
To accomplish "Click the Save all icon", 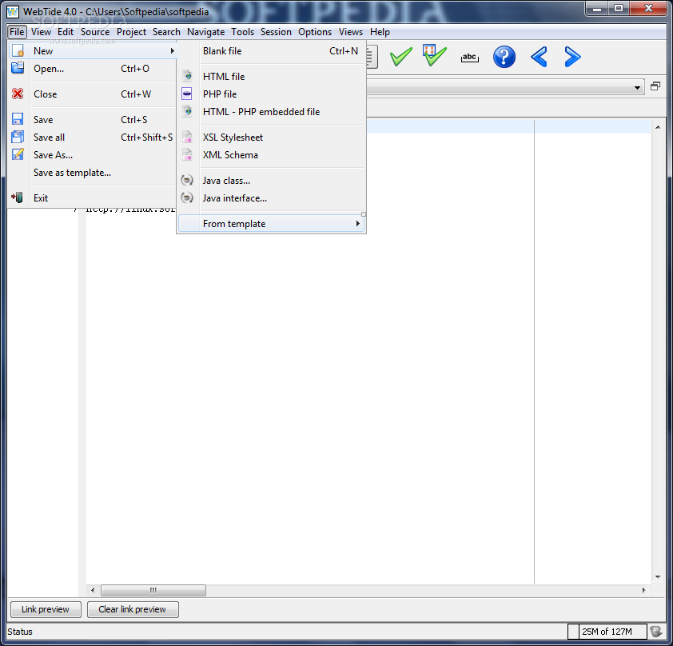I will click(x=18, y=137).
